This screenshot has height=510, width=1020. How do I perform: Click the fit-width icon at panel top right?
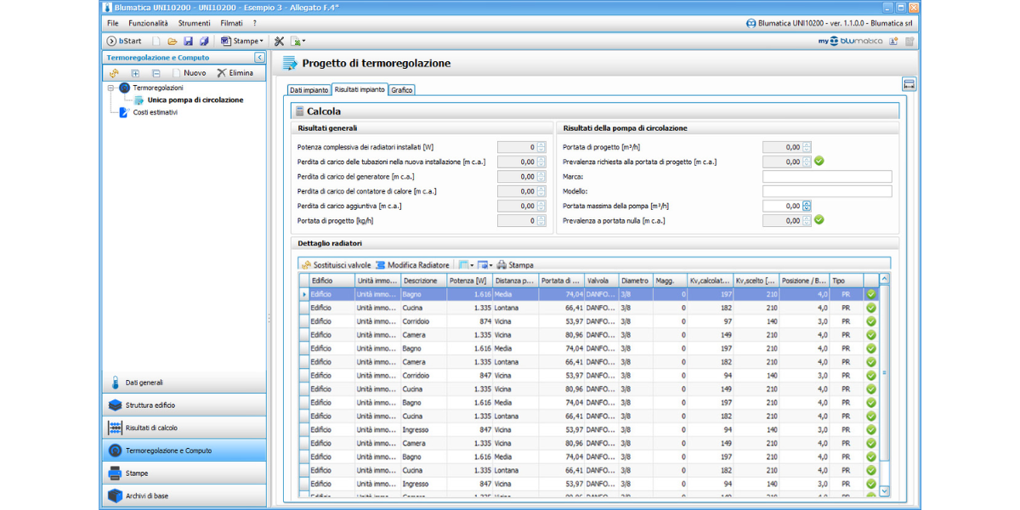point(909,84)
